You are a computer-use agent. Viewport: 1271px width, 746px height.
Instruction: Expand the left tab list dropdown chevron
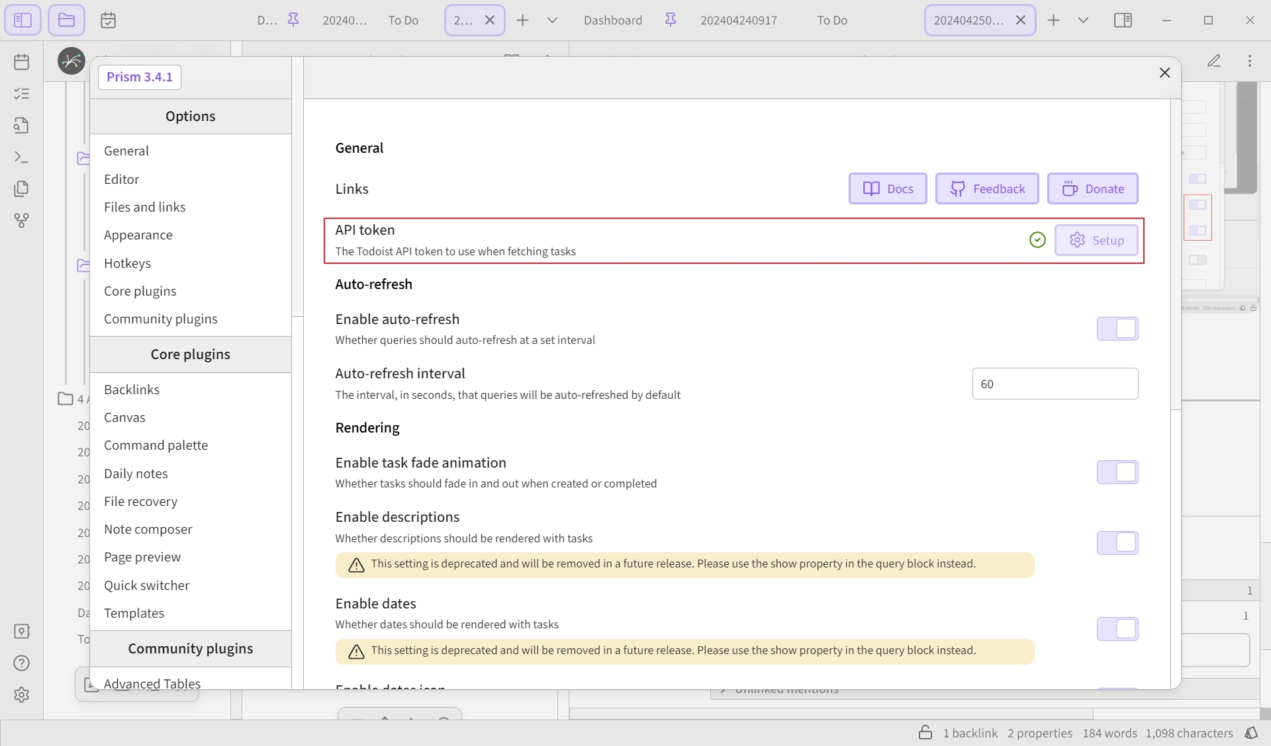[552, 20]
